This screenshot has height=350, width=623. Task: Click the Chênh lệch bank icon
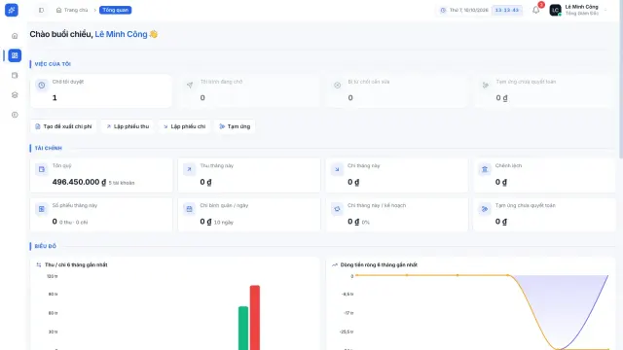click(485, 169)
